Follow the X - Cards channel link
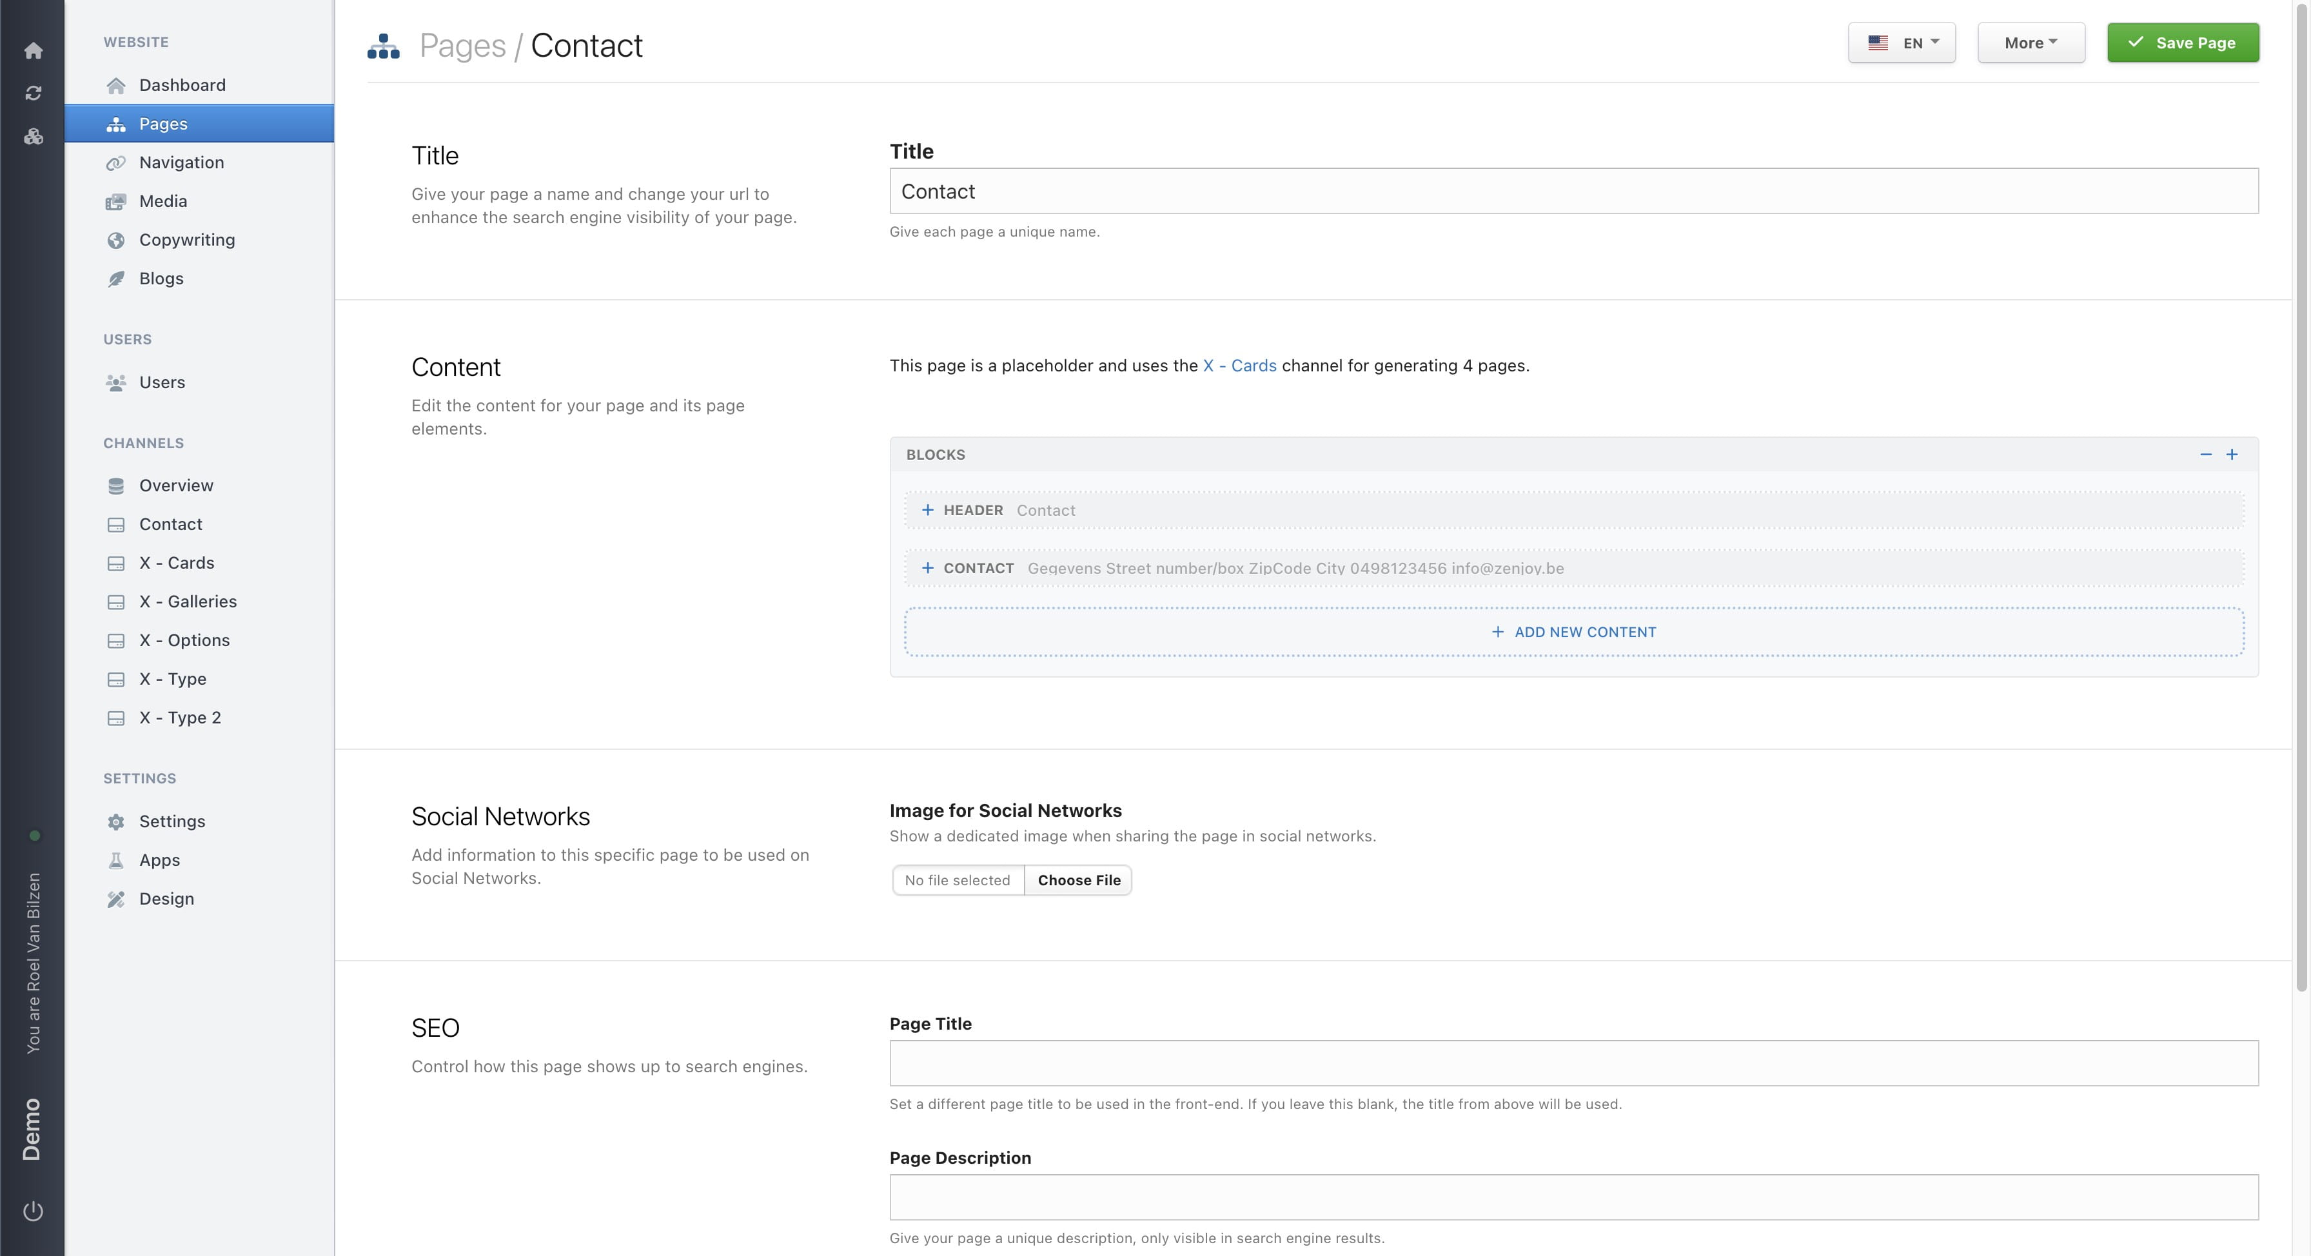The height and width of the screenshot is (1256, 2311). point(1239,365)
